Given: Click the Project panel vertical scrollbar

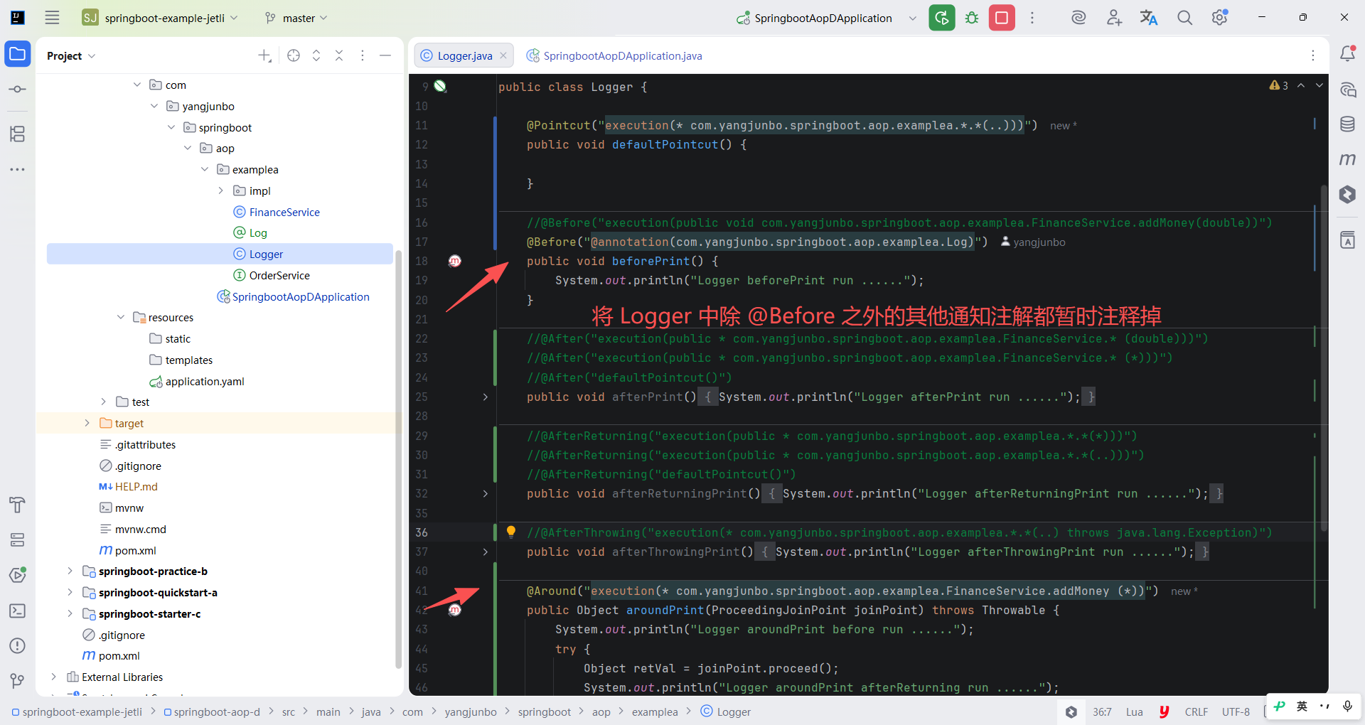Looking at the screenshot, I should pyautogui.click(x=399, y=459).
